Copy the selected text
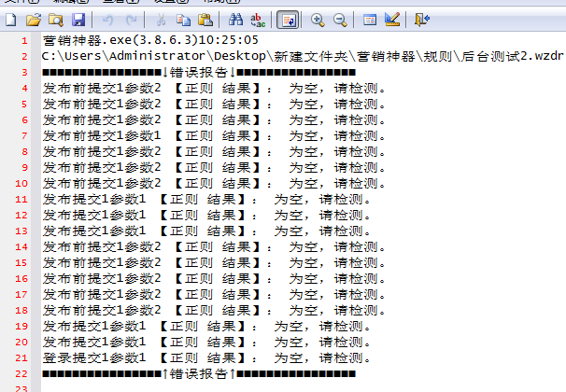The width and height of the screenshot is (566, 392). (183, 20)
